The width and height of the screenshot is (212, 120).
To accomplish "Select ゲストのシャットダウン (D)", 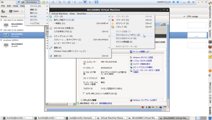I will [x=133, y=35].
